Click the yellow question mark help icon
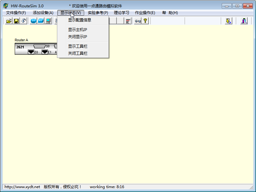 pos(145,21)
